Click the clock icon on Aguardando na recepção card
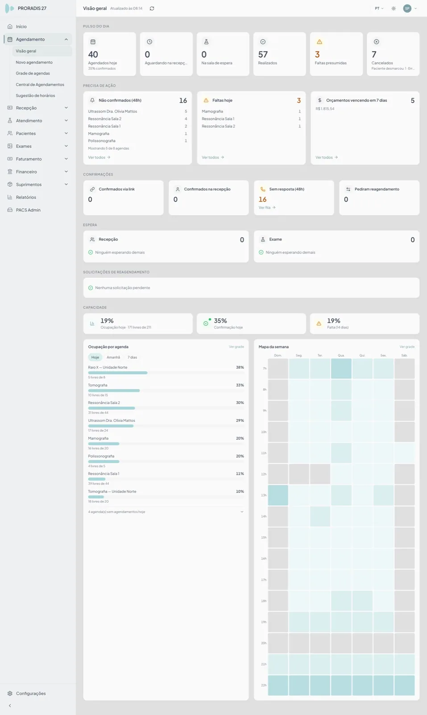Screen dimensions: 427x715 coord(149,42)
